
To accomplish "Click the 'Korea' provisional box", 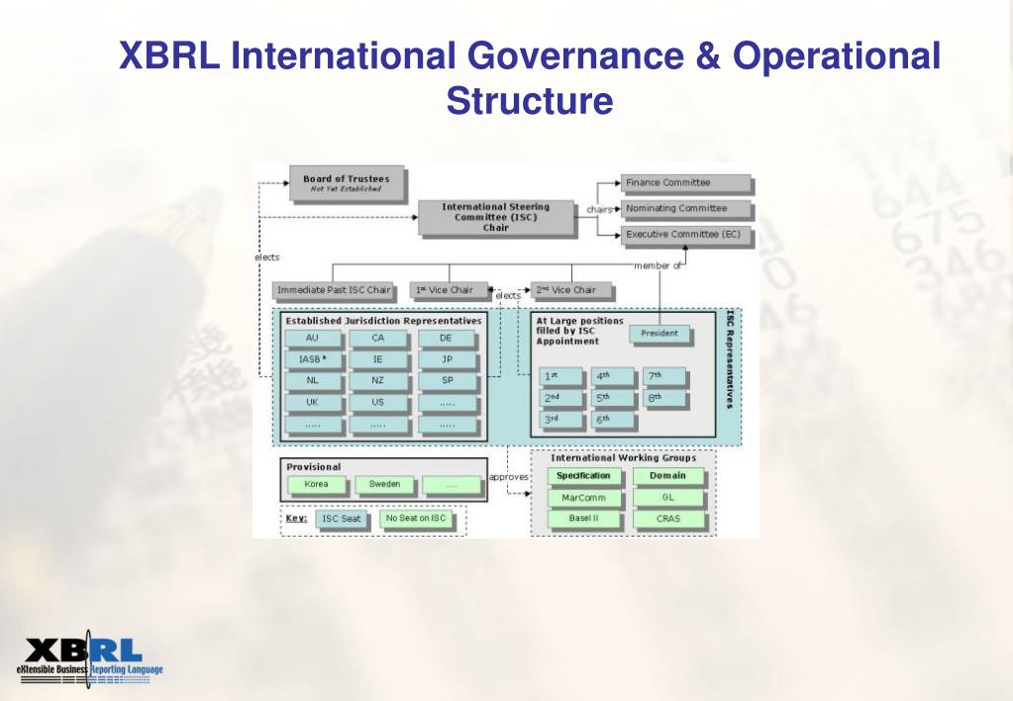I will (x=316, y=484).
